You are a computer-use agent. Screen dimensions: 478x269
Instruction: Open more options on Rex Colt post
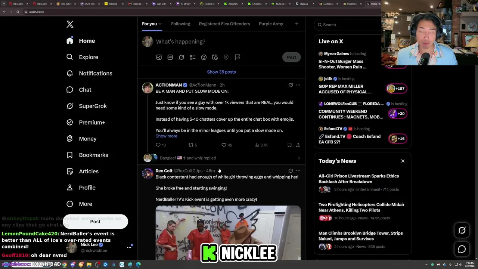tap(298, 171)
